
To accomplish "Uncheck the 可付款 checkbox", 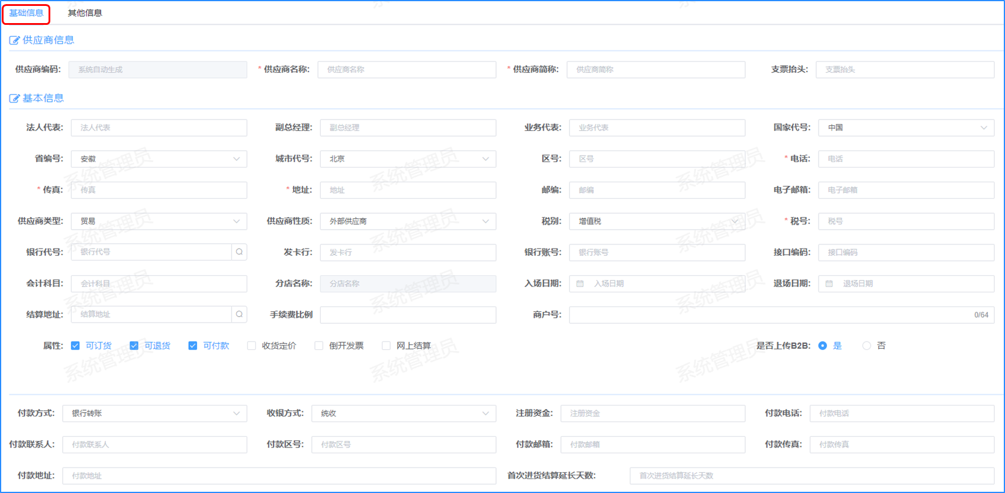I will pos(192,346).
